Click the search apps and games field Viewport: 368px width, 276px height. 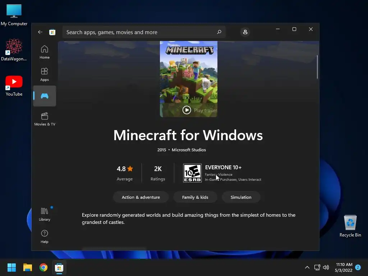[144, 32]
